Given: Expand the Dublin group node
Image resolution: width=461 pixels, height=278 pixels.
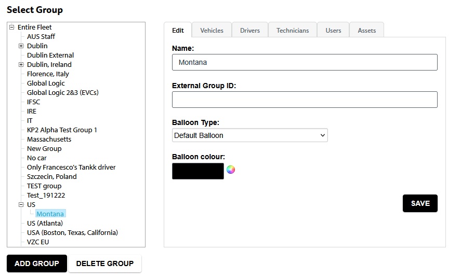Looking at the screenshot, I should click(x=21, y=46).
